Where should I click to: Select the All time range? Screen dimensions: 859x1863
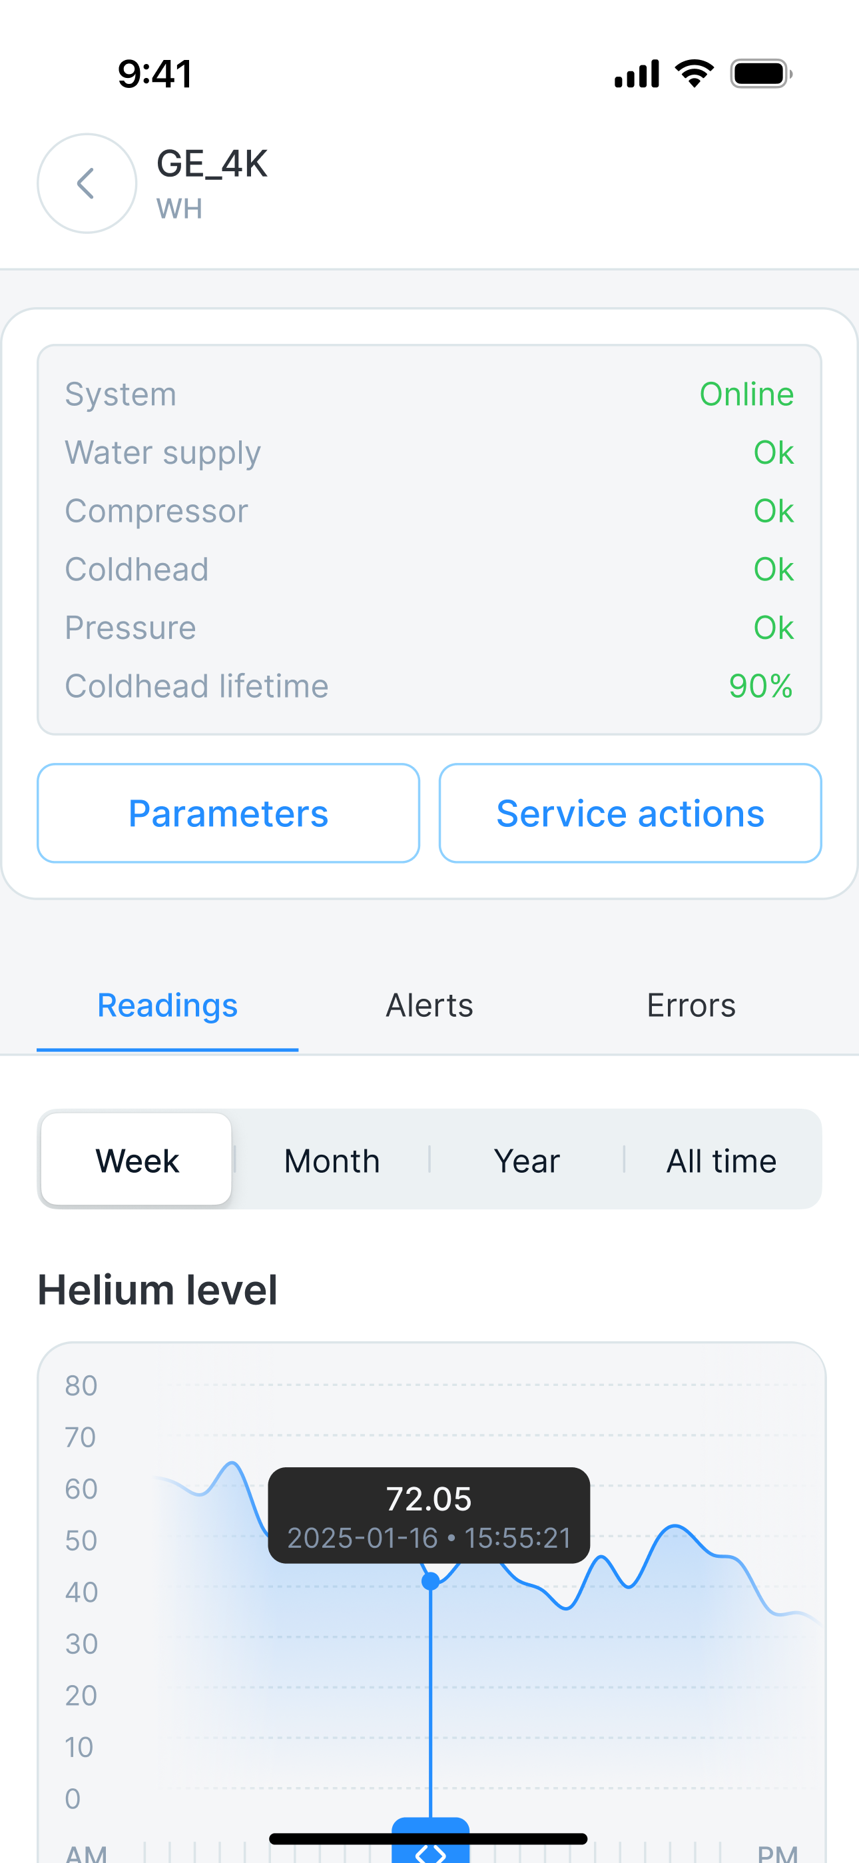[721, 1160]
